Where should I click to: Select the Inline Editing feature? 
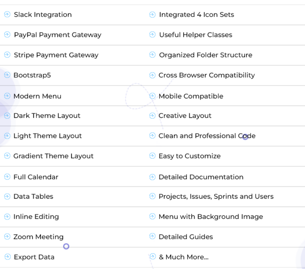[x=36, y=217]
